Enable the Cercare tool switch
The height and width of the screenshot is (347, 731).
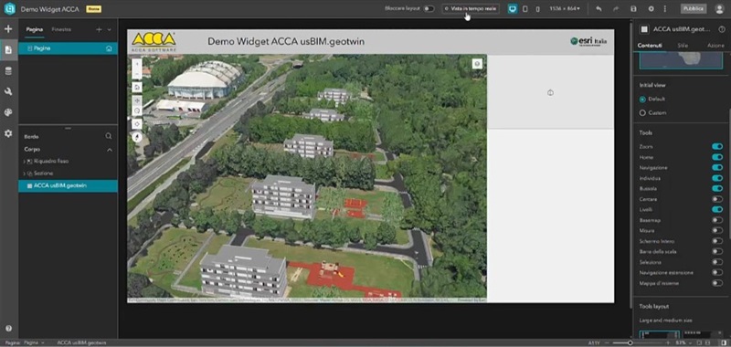point(717,199)
